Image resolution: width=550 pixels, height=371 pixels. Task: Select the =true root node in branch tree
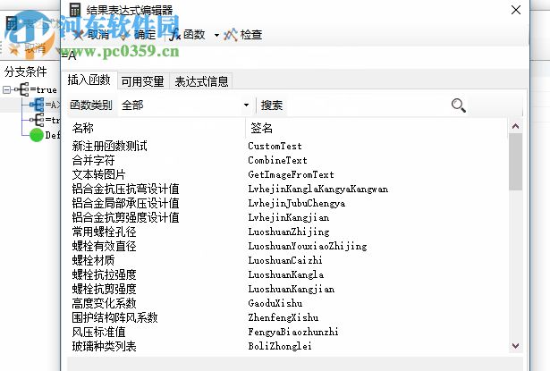click(44, 89)
